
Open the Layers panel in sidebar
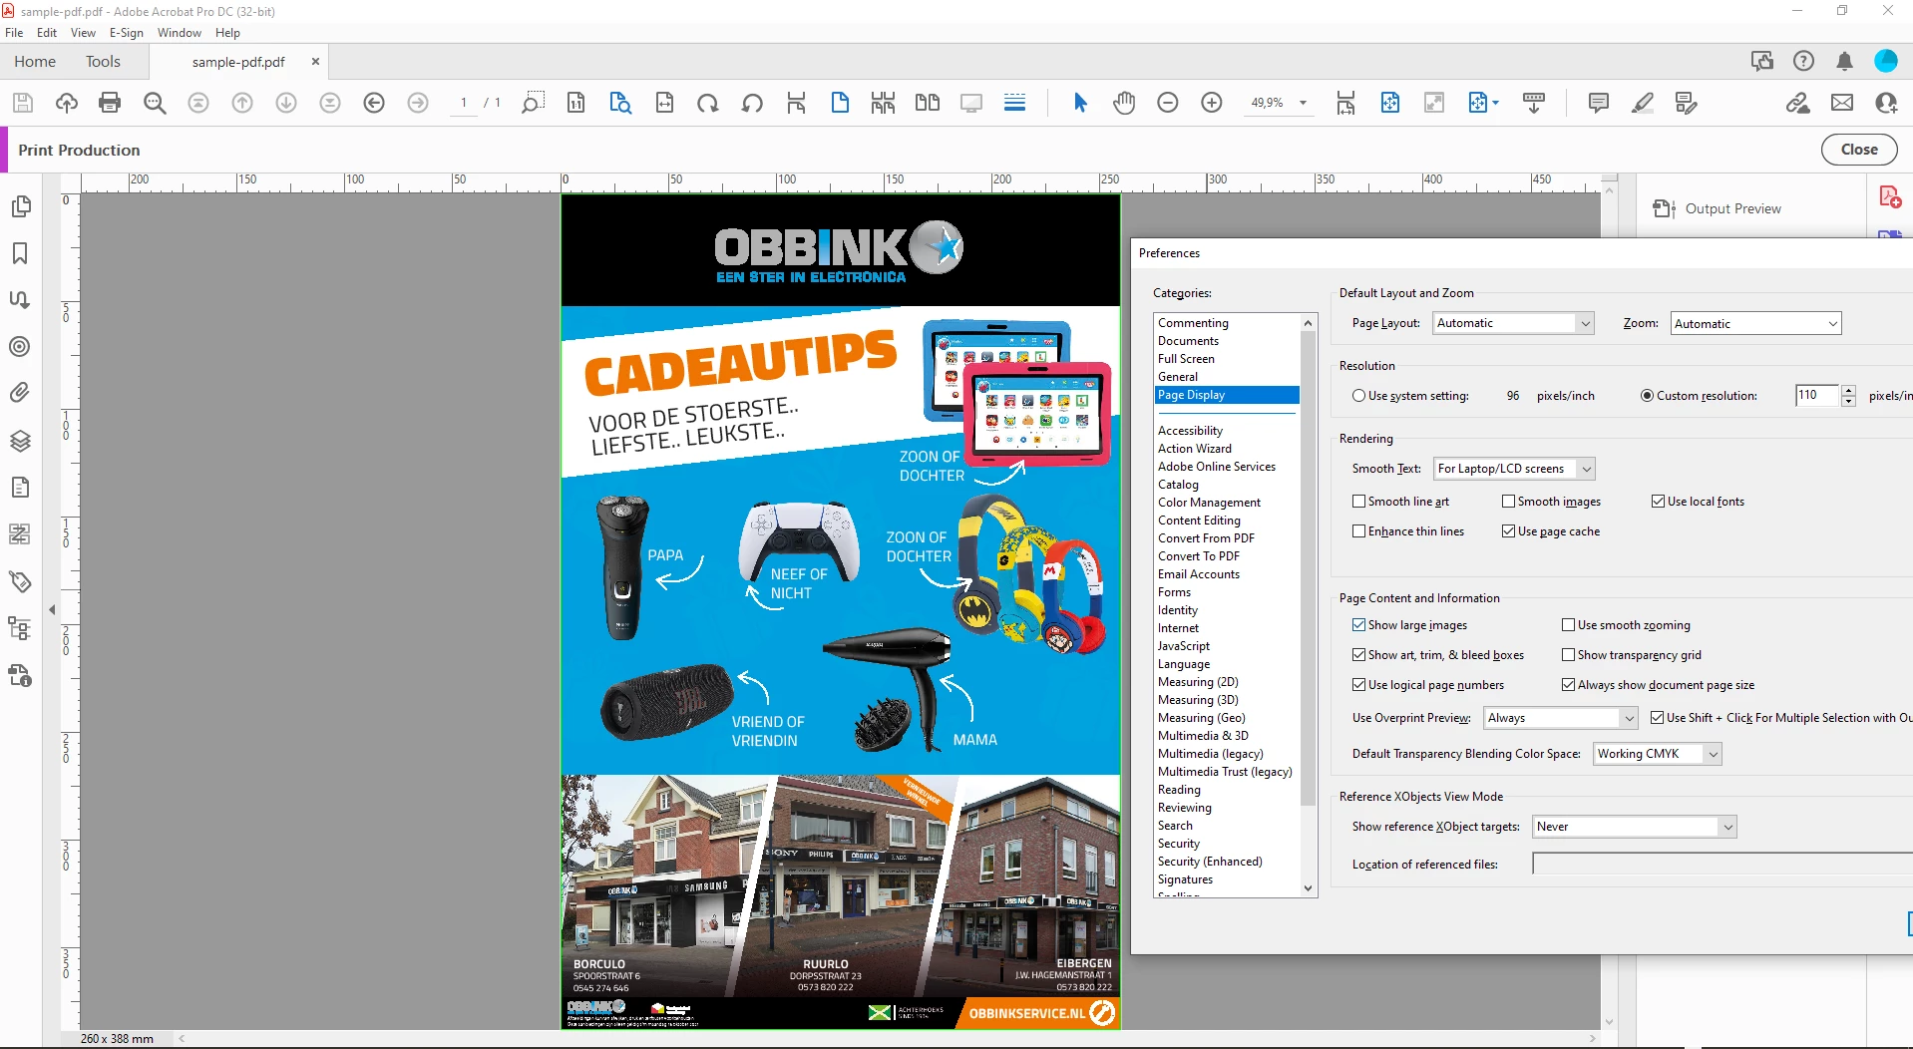tap(20, 441)
